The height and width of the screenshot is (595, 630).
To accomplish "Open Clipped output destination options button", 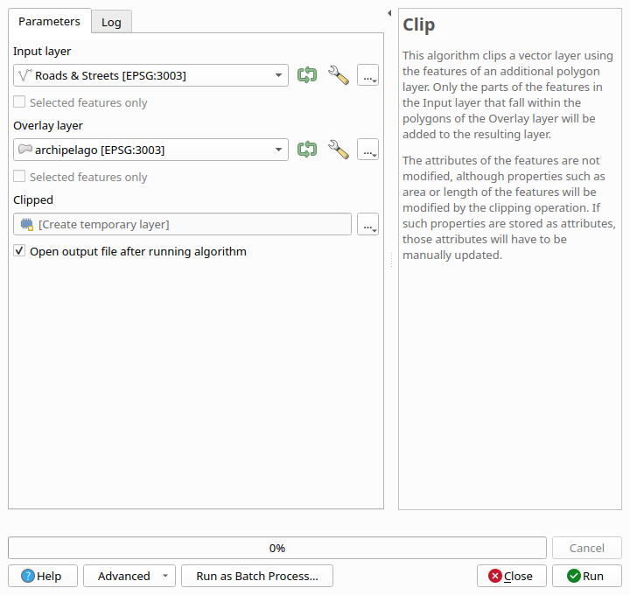I will coord(368,224).
